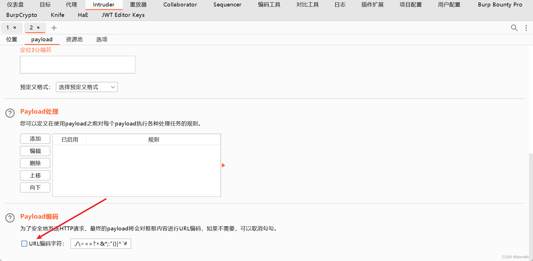Open the 对比工具 tab
The height and width of the screenshot is (261, 533).
[x=307, y=5]
